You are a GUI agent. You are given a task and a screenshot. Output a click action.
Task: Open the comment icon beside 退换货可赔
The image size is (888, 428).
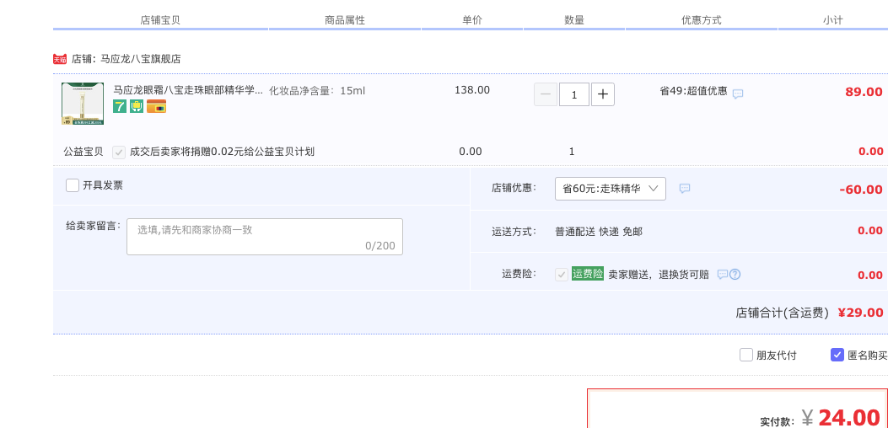(722, 275)
